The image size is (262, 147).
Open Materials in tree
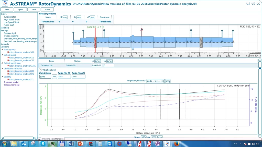(x=5, y=28)
